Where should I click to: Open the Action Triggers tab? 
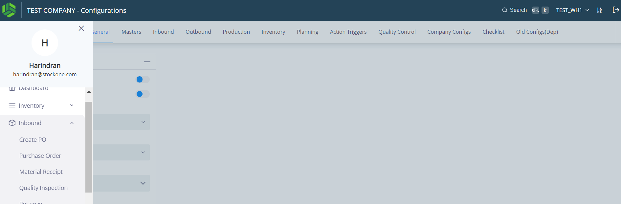pyautogui.click(x=348, y=32)
